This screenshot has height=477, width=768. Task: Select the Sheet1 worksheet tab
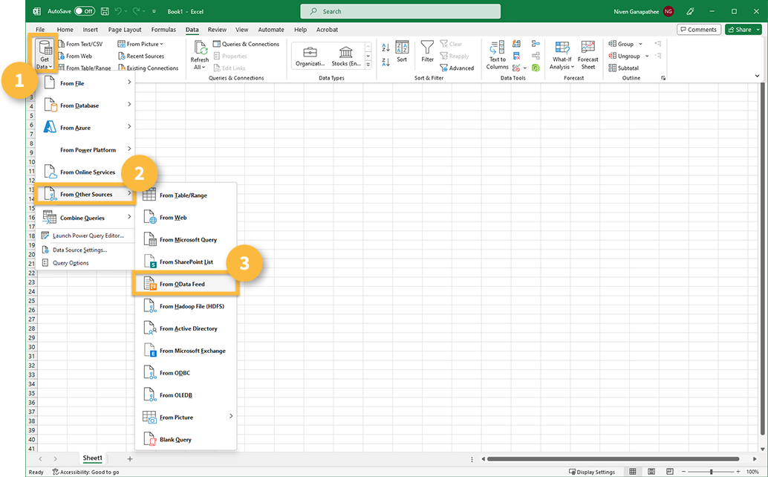[93, 458]
